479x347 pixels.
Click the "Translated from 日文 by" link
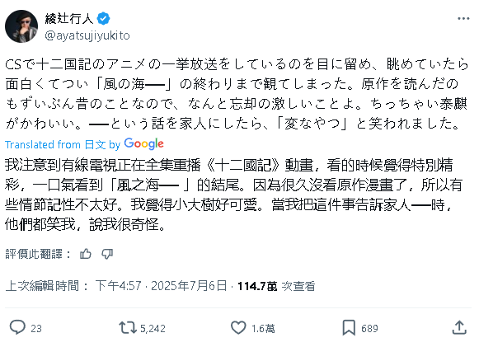pos(63,144)
